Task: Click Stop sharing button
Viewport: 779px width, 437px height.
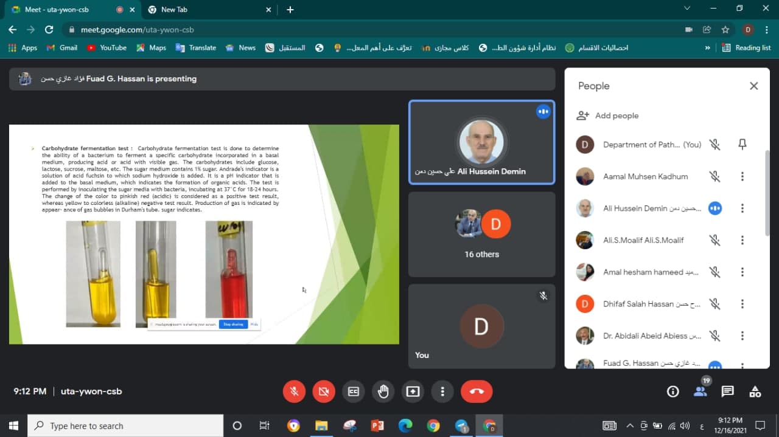Action: [x=233, y=325]
